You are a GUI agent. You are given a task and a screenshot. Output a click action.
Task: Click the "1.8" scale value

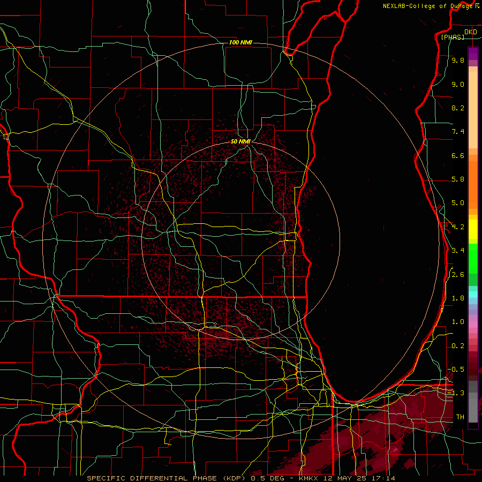pos(458,298)
